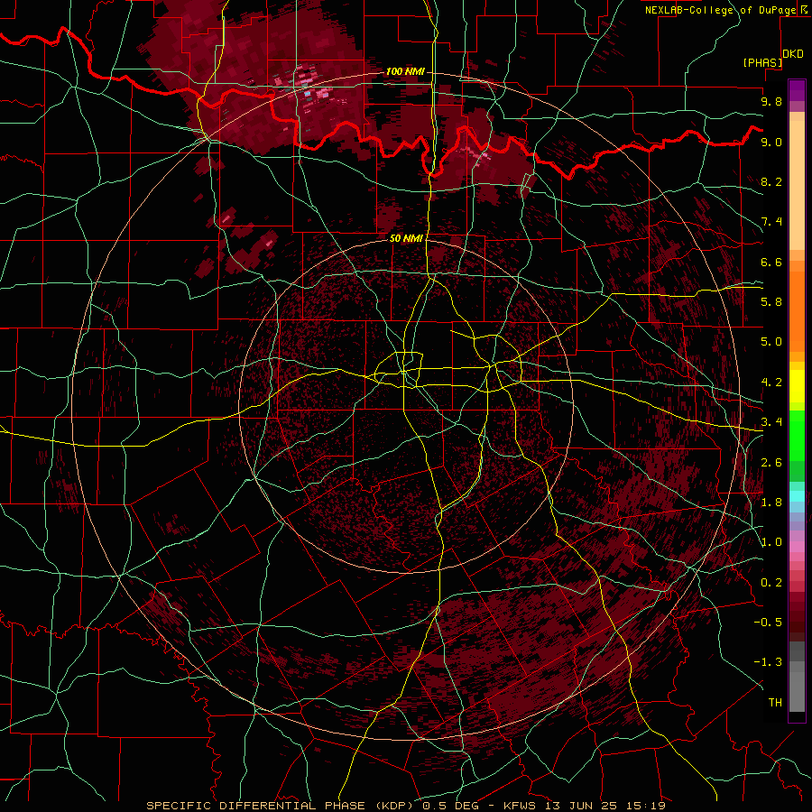
Task: Select the 7.4 value on color scale
Action: point(771,222)
